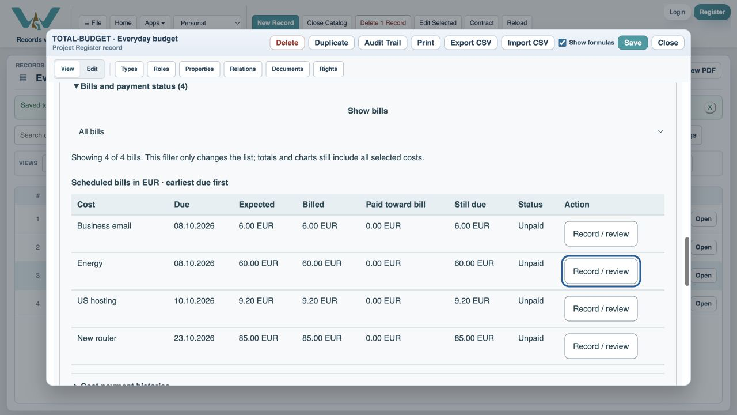Click the New Record toolbar button
Screen dimensions: 737x415
point(276,23)
